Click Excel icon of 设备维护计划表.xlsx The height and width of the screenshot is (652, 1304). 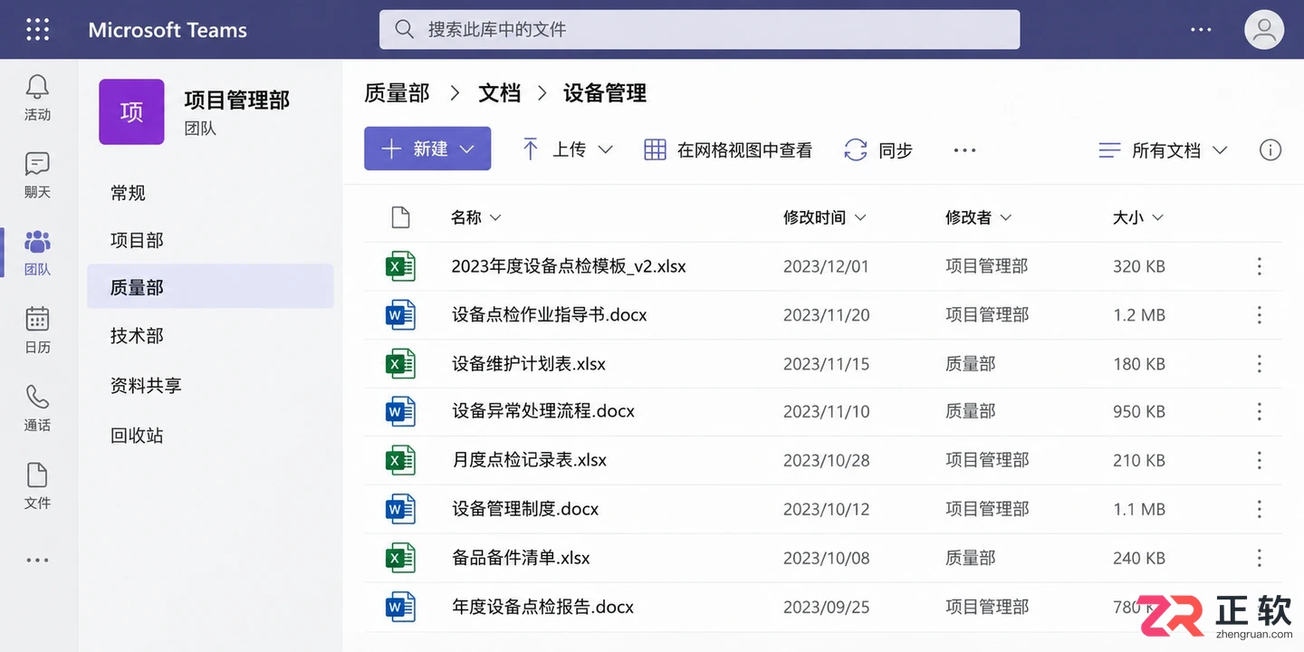tap(400, 364)
